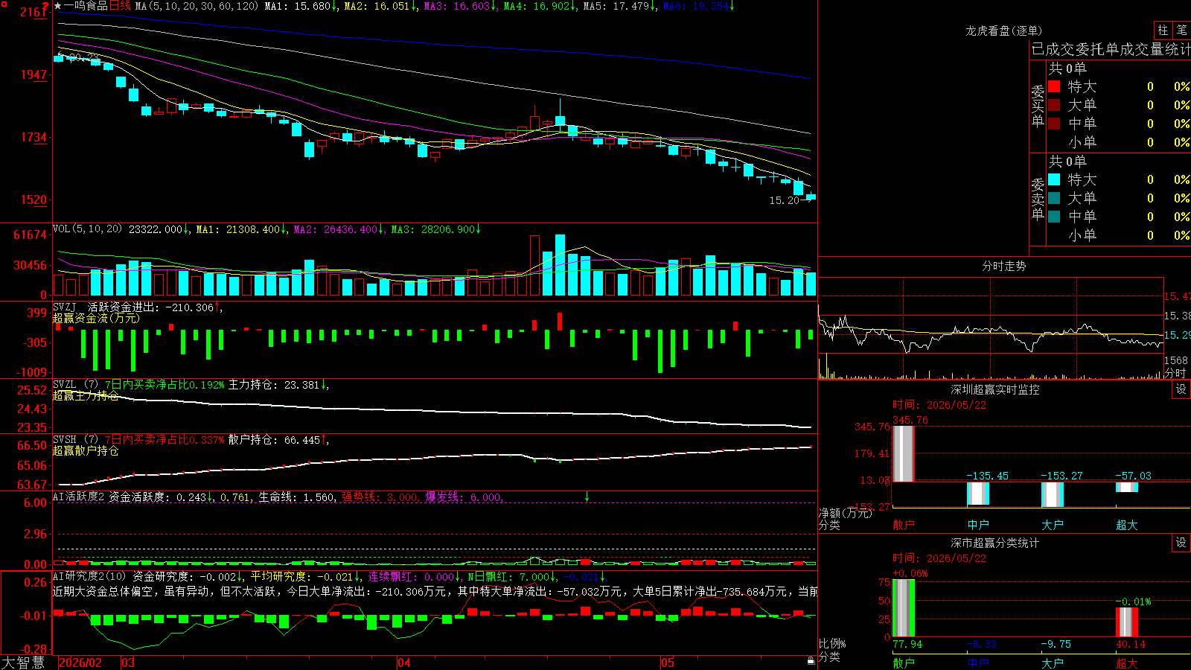Click the MA1: 15.680 value

(297, 6)
